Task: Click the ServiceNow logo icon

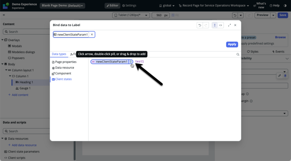Action: 6,6
